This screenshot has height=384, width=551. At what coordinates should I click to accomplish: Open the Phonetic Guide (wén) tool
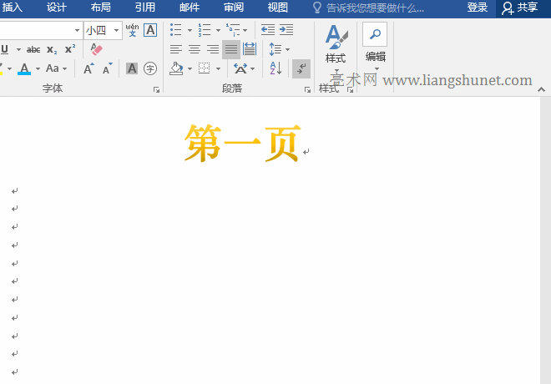click(132, 30)
